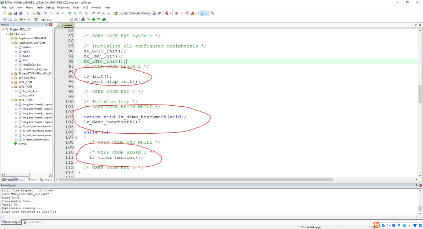Click the Save All toolbar icon
Screen dimensions: 423x229
21,13
